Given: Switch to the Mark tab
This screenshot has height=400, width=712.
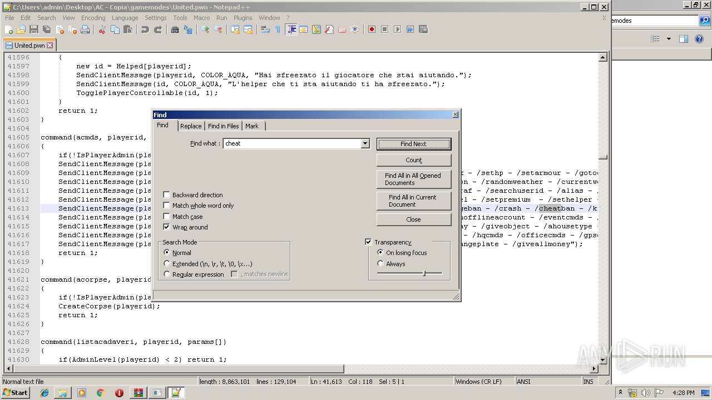Looking at the screenshot, I should pyautogui.click(x=252, y=126).
